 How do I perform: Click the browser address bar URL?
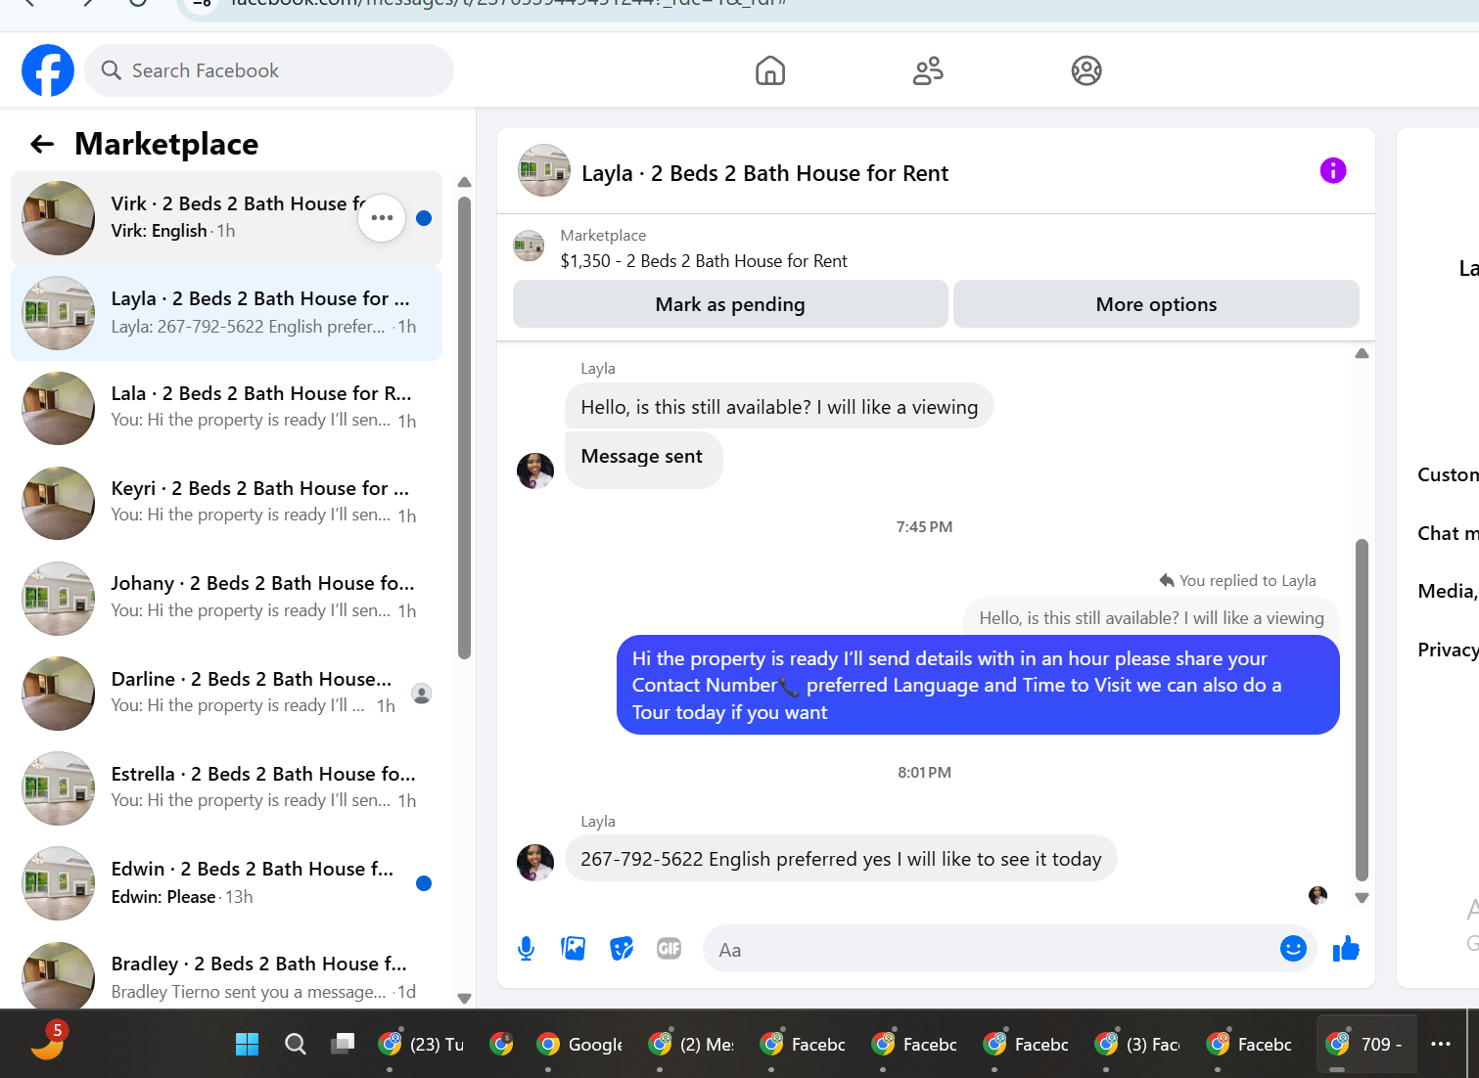click(x=509, y=4)
